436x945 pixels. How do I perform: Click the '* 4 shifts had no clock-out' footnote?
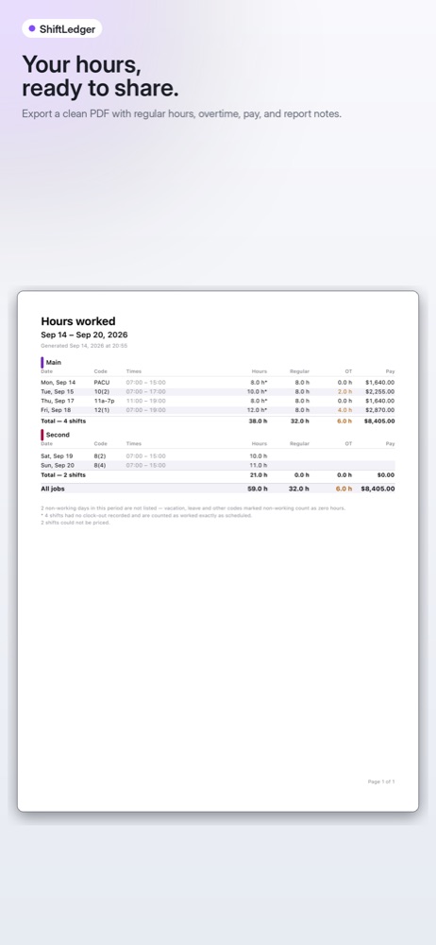click(146, 515)
